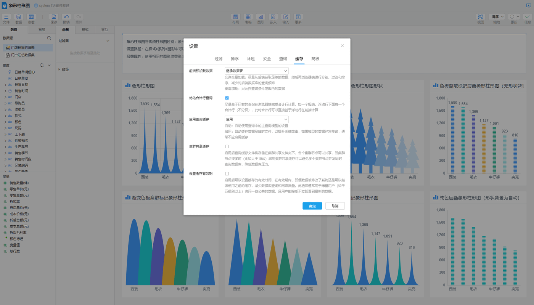Click the 确定 button to confirm settings
The width and height of the screenshot is (534, 305).
[312, 206]
